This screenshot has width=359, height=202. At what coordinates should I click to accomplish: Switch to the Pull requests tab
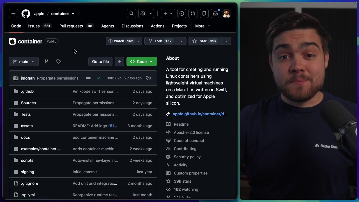(x=76, y=26)
